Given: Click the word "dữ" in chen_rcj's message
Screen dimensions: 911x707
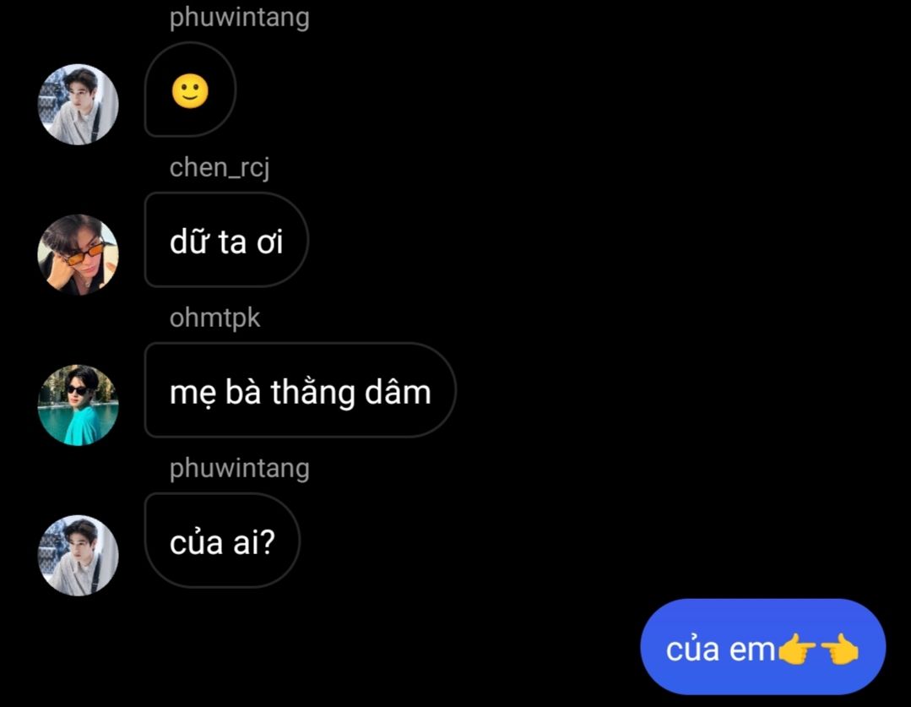Looking at the screenshot, I should point(189,241).
